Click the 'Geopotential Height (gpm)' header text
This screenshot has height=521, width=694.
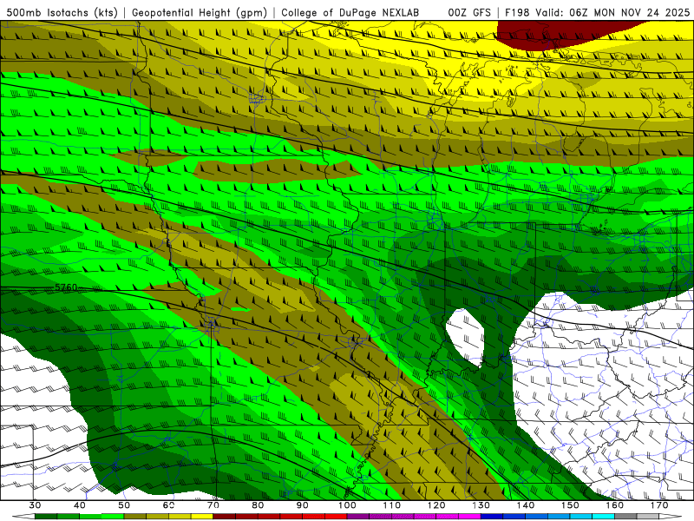(x=200, y=12)
